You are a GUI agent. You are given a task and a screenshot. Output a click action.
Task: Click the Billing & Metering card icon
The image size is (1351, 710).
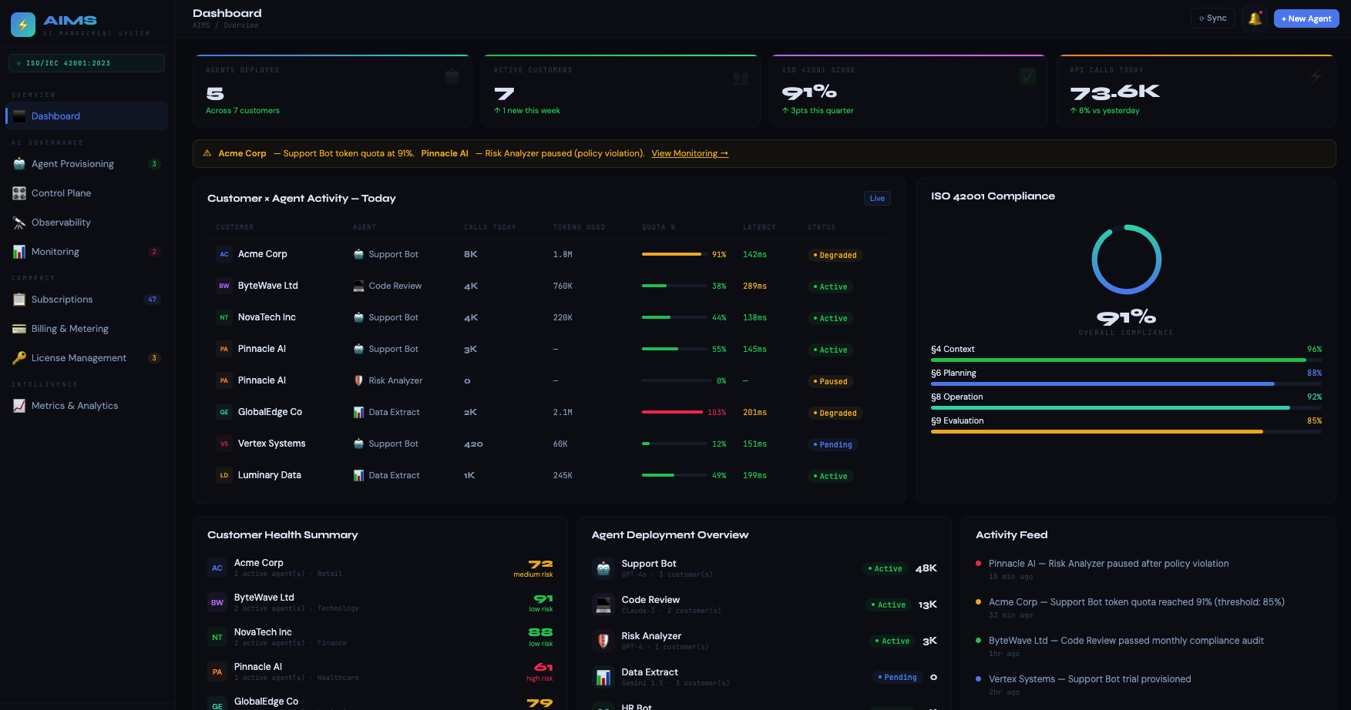19,329
